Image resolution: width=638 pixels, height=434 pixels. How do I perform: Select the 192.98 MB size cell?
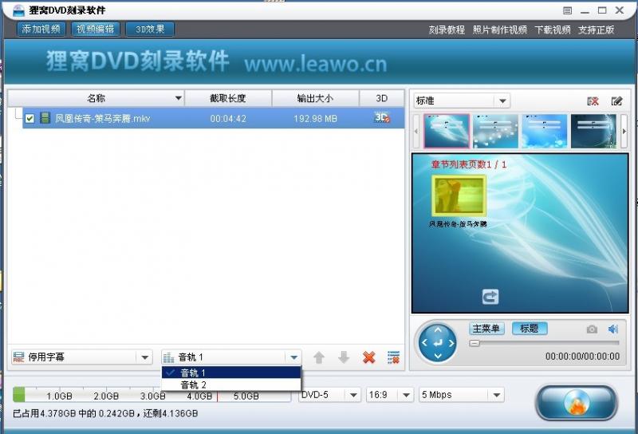point(315,119)
